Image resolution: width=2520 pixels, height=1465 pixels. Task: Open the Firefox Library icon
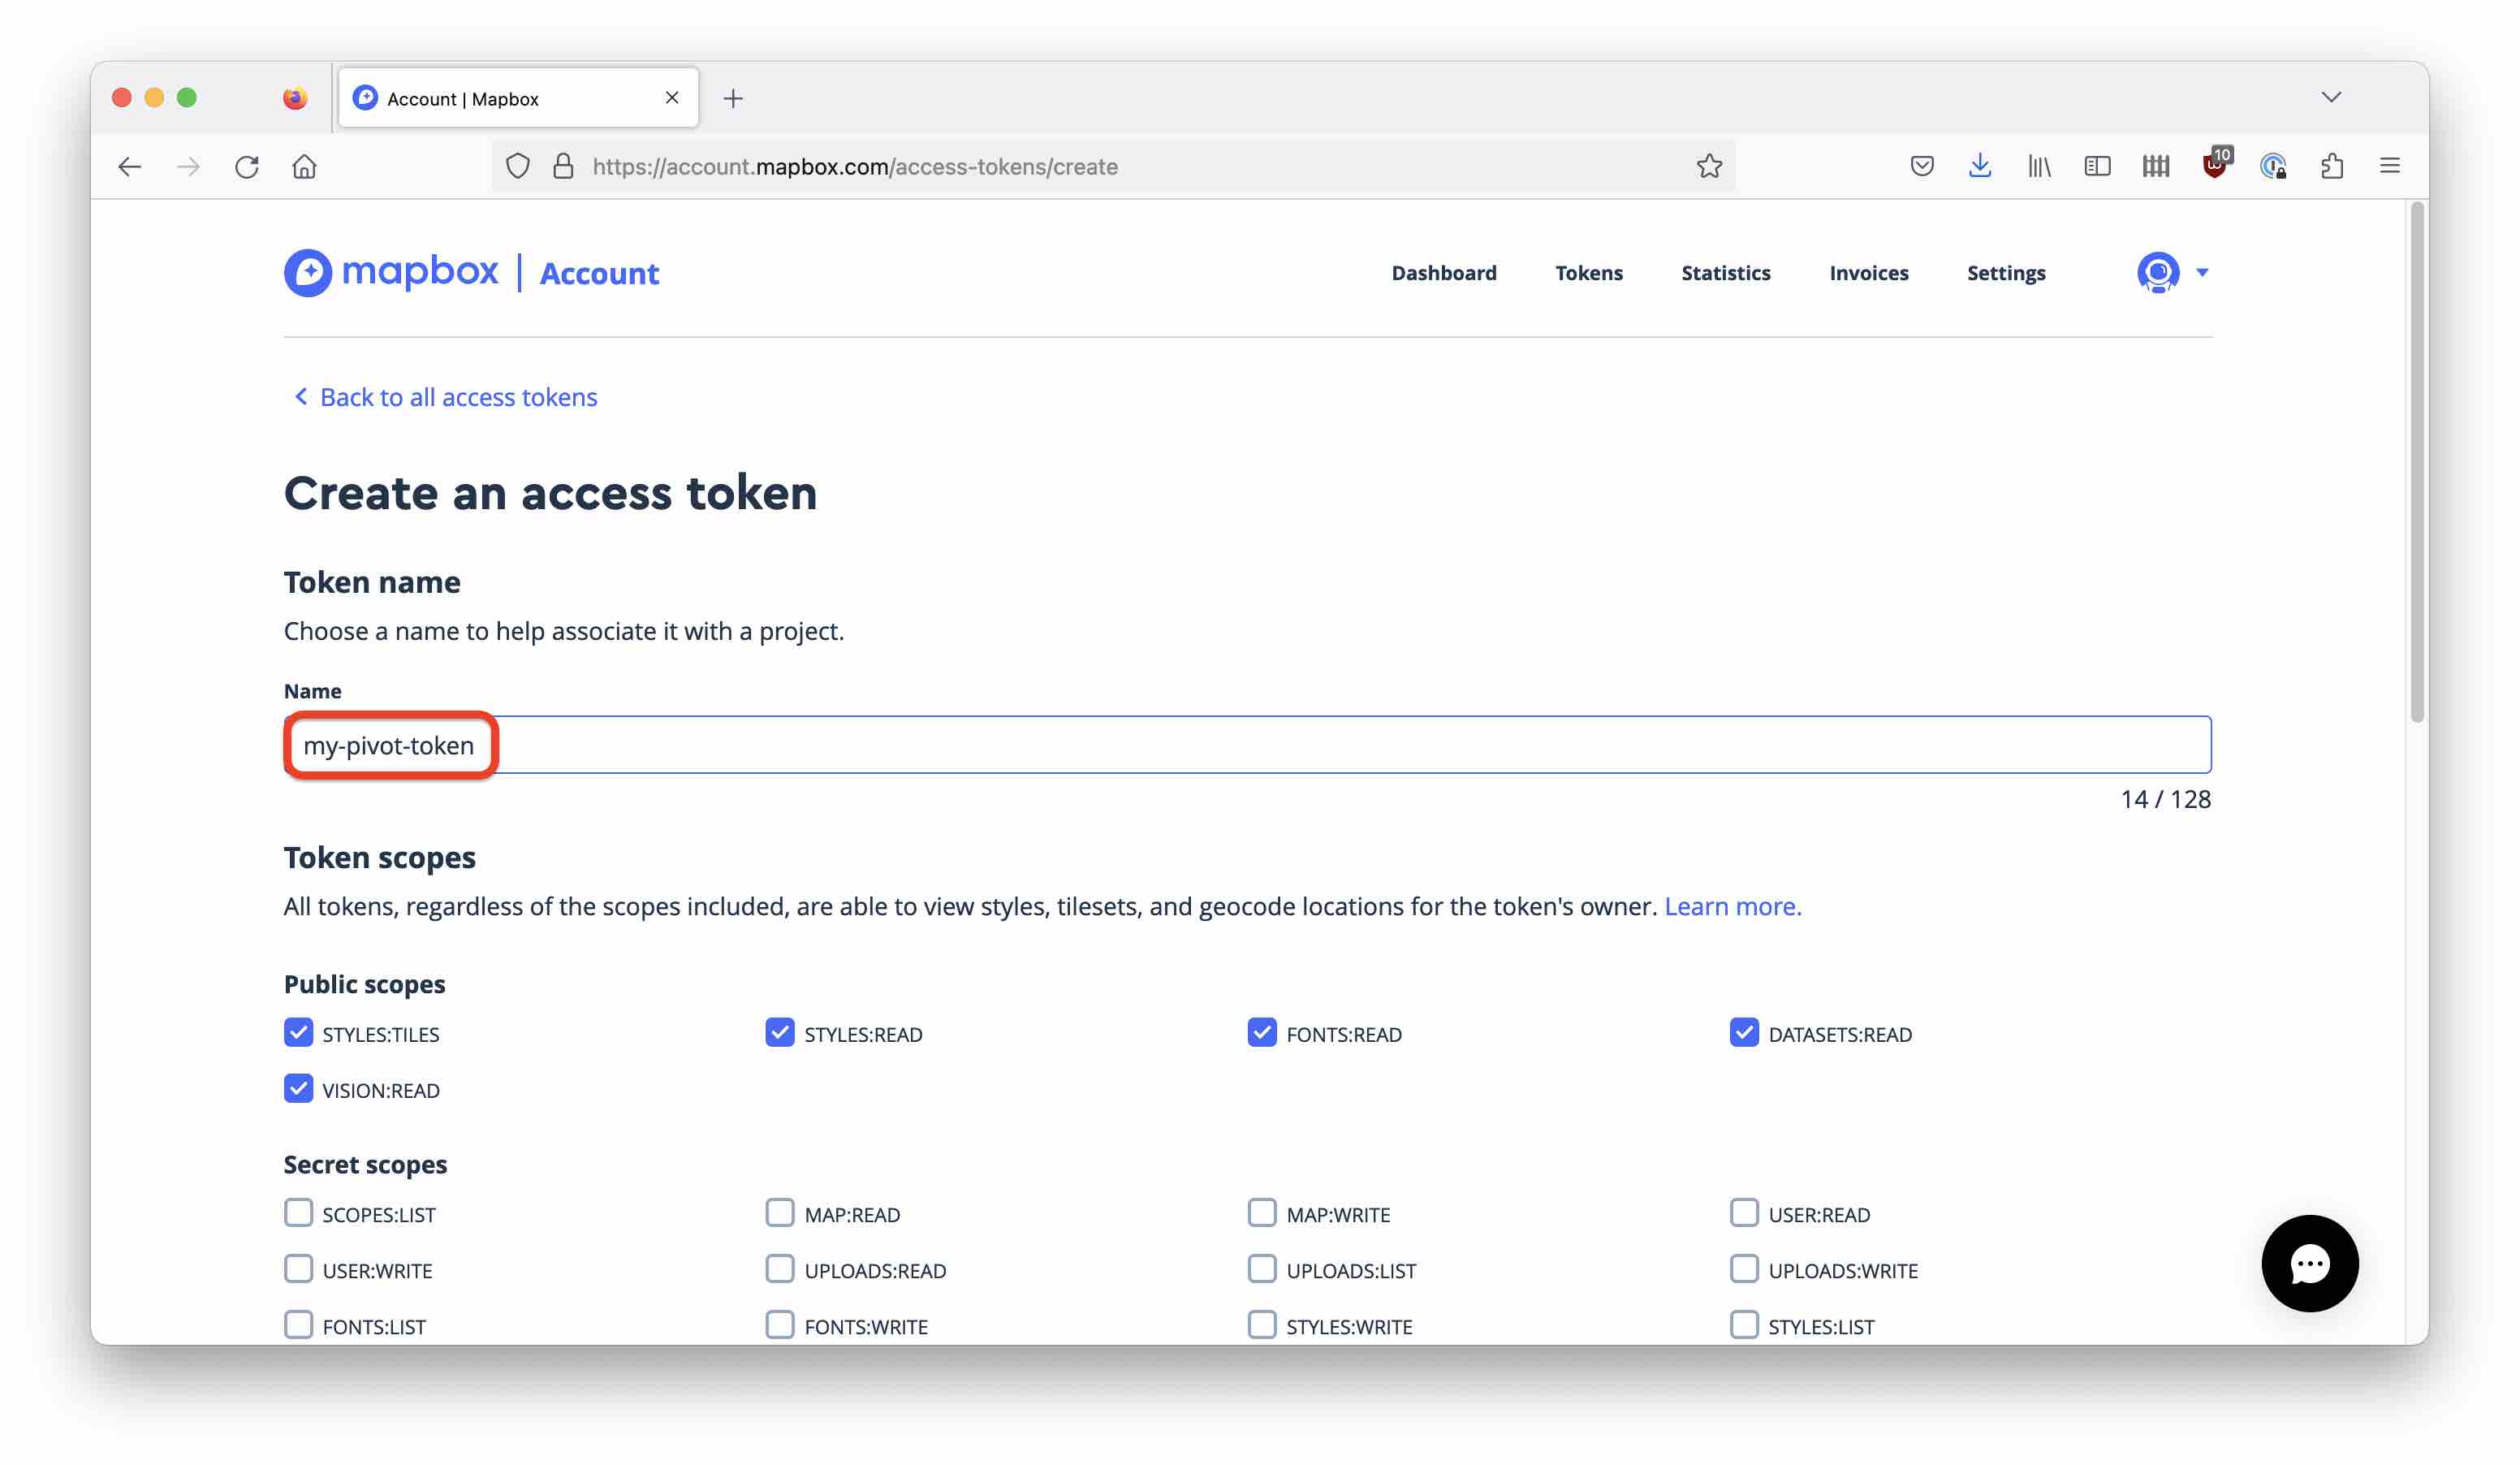coord(2038,166)
